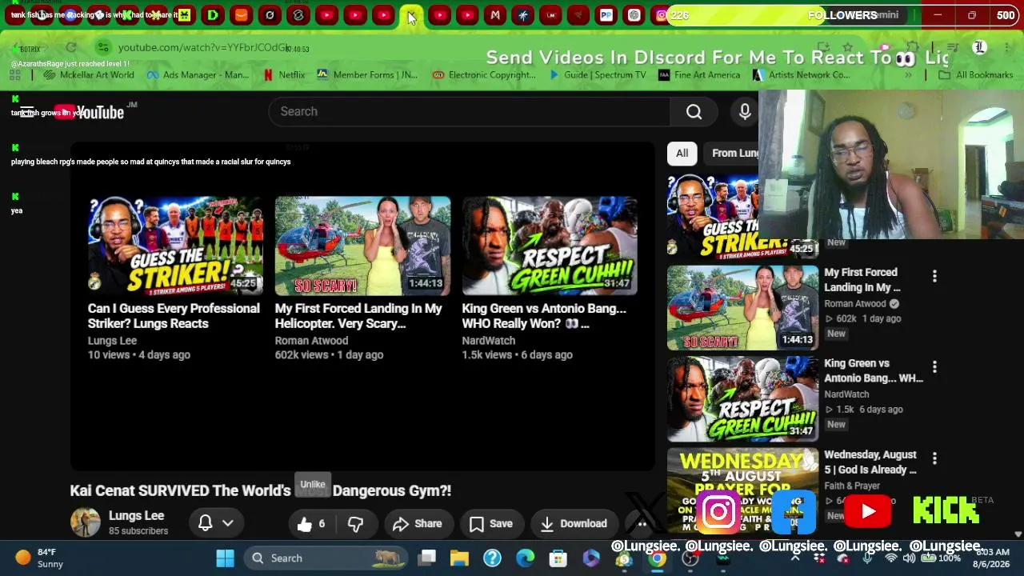This screenshot has width=1024, height=576.
Task: Open Task View from the taskbar
Action: (427, 558)
